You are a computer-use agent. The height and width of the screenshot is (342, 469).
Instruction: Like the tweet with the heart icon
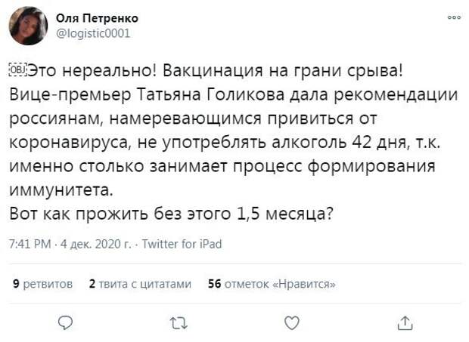point(291,323)
